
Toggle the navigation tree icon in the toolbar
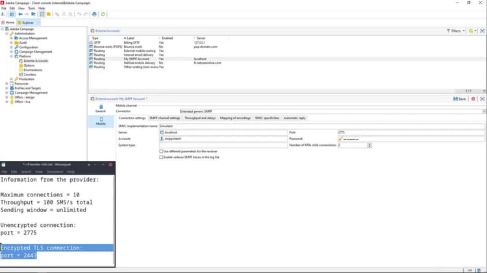tap(12, 14)
